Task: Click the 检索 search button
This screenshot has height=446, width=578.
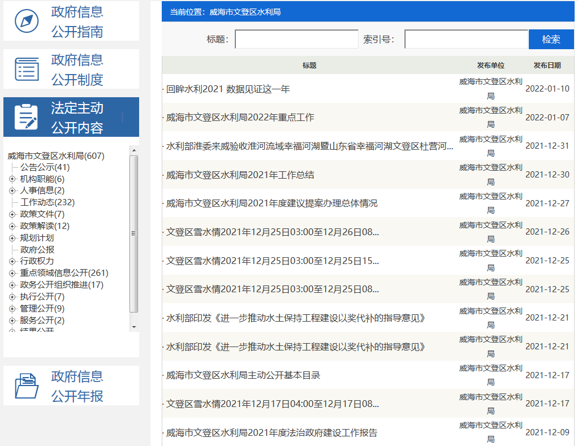Action: (x=551, y=40)
